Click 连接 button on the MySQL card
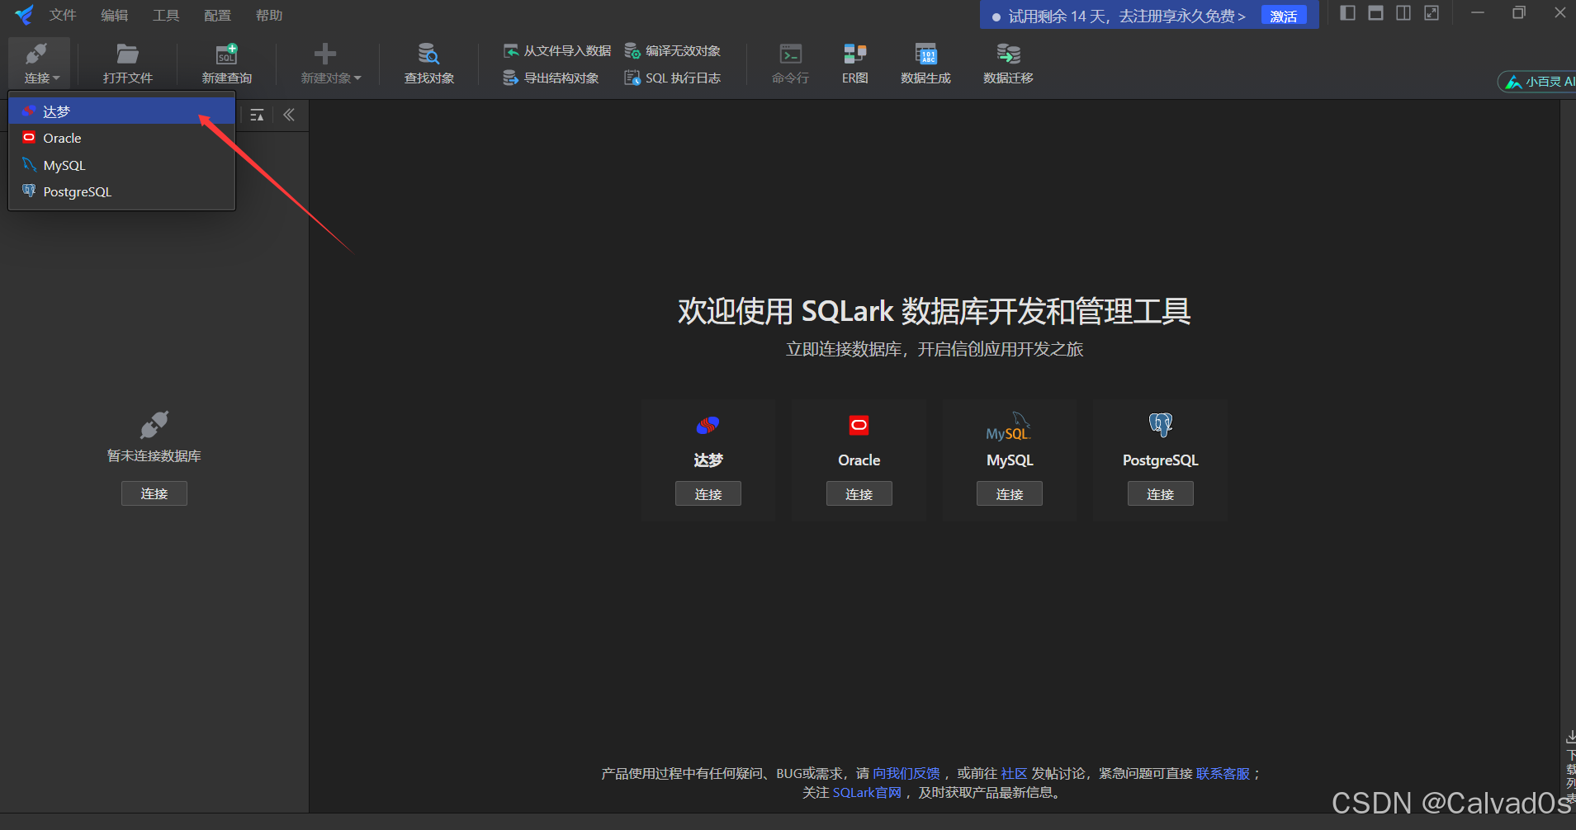The image size is (1576, 830). tap(1010, 493)
